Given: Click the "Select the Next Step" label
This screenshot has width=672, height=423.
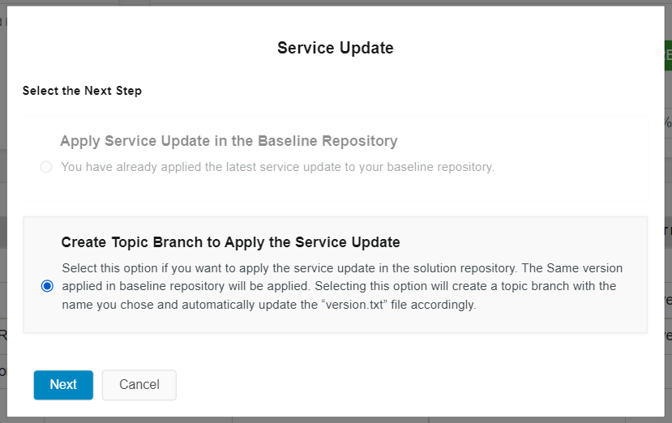Looking at the screenshot, I should [82, 91].
